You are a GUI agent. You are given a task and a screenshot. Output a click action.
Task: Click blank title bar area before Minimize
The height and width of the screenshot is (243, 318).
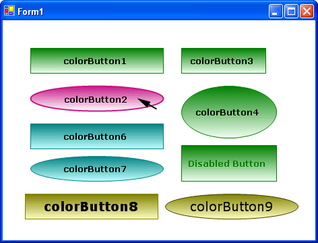pyautogui.click(x=155, y=11)
